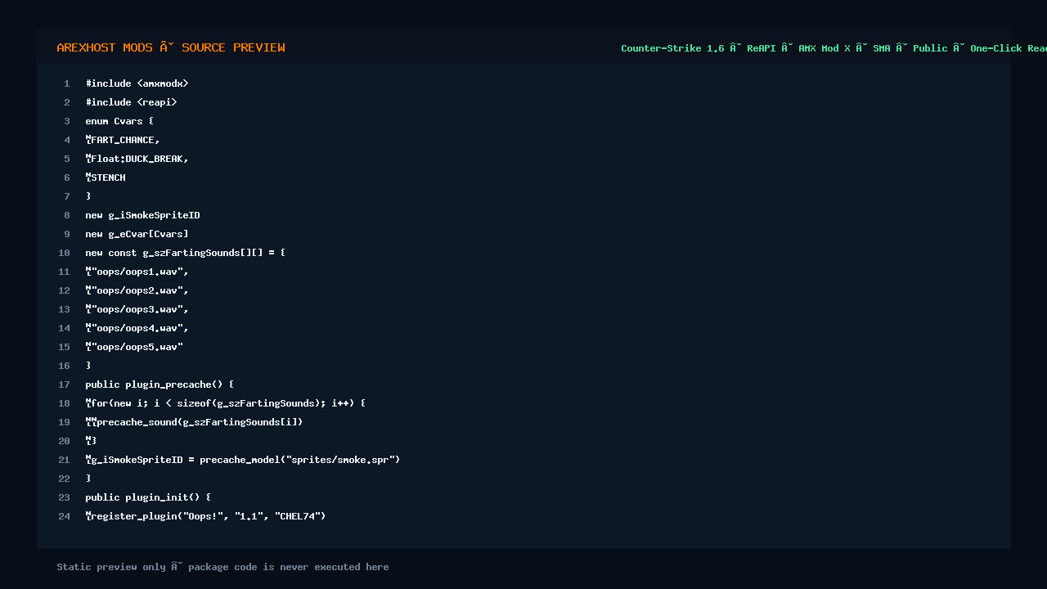Image resolution: width=1047 pixels, height=589 pixels.
Task: Click line number 22 in the gutter
Action: [64, 479]
